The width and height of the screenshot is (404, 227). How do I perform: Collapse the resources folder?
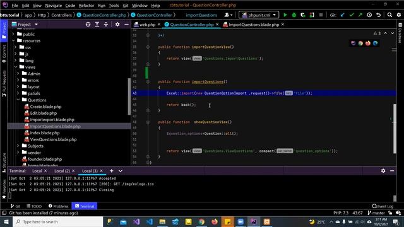(x=13, y=40)
